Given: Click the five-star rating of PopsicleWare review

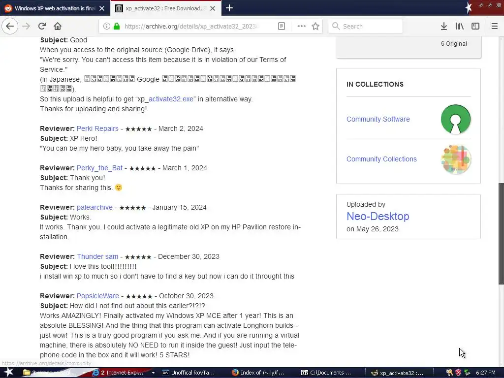Looking at the screenshot, I should 139,296.
